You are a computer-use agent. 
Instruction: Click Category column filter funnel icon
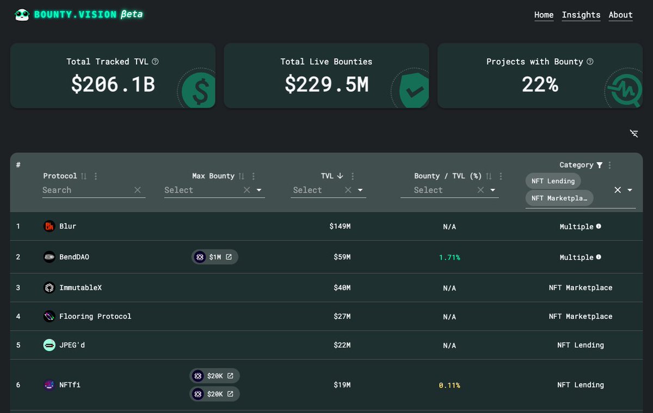[599, 165]
